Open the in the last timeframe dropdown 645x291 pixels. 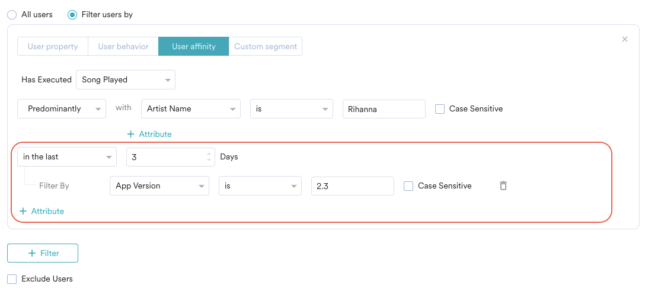tap(67, 157)
